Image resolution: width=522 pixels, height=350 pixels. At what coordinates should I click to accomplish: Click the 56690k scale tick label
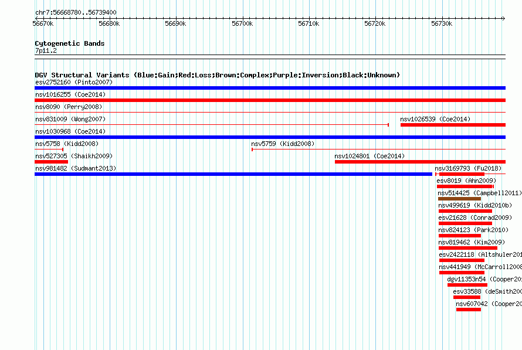point(175,23)
